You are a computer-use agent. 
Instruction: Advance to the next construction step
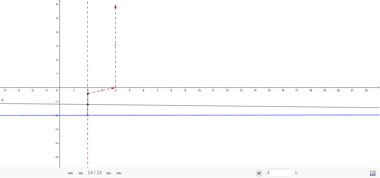[109, 173]
